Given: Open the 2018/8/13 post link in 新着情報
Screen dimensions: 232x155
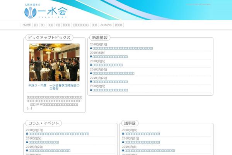Looking at the screenshot, I should click(x=123, y=48).
